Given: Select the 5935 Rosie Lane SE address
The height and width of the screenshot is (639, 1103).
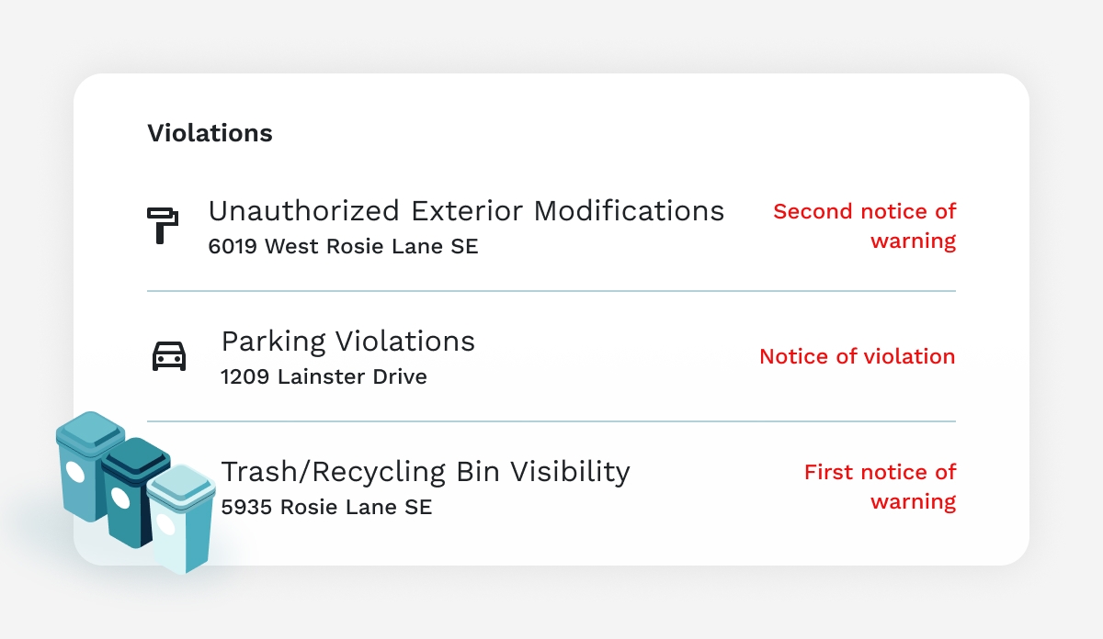Looking at the screenshot, I should [x=326, y=508].
